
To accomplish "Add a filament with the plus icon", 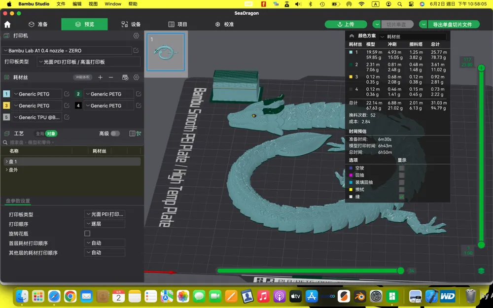I will [100, 77].
